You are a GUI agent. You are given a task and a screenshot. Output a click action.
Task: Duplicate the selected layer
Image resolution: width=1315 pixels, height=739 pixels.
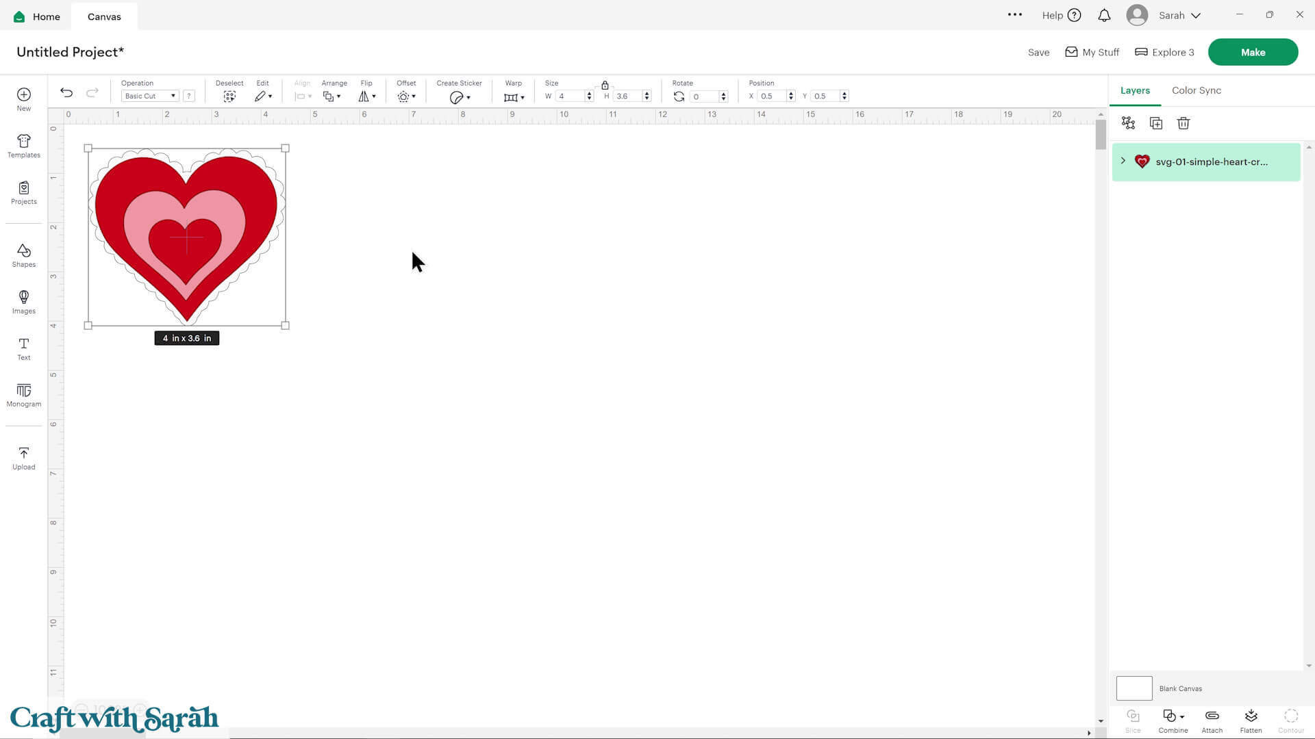(1155, 123)
